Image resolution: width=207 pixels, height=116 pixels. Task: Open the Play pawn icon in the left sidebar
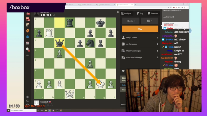point(27,24)
